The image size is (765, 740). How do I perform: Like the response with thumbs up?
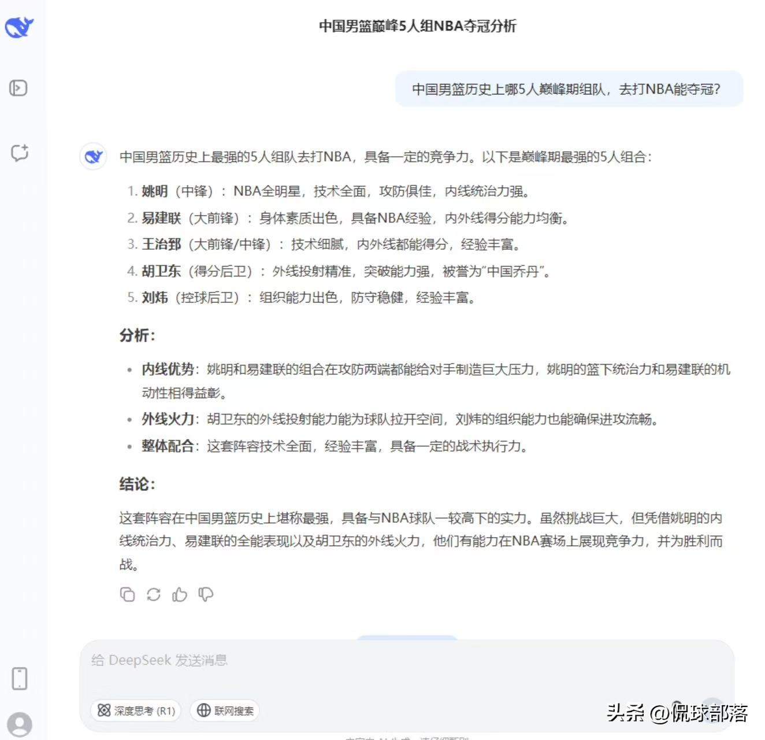(180, 594)
